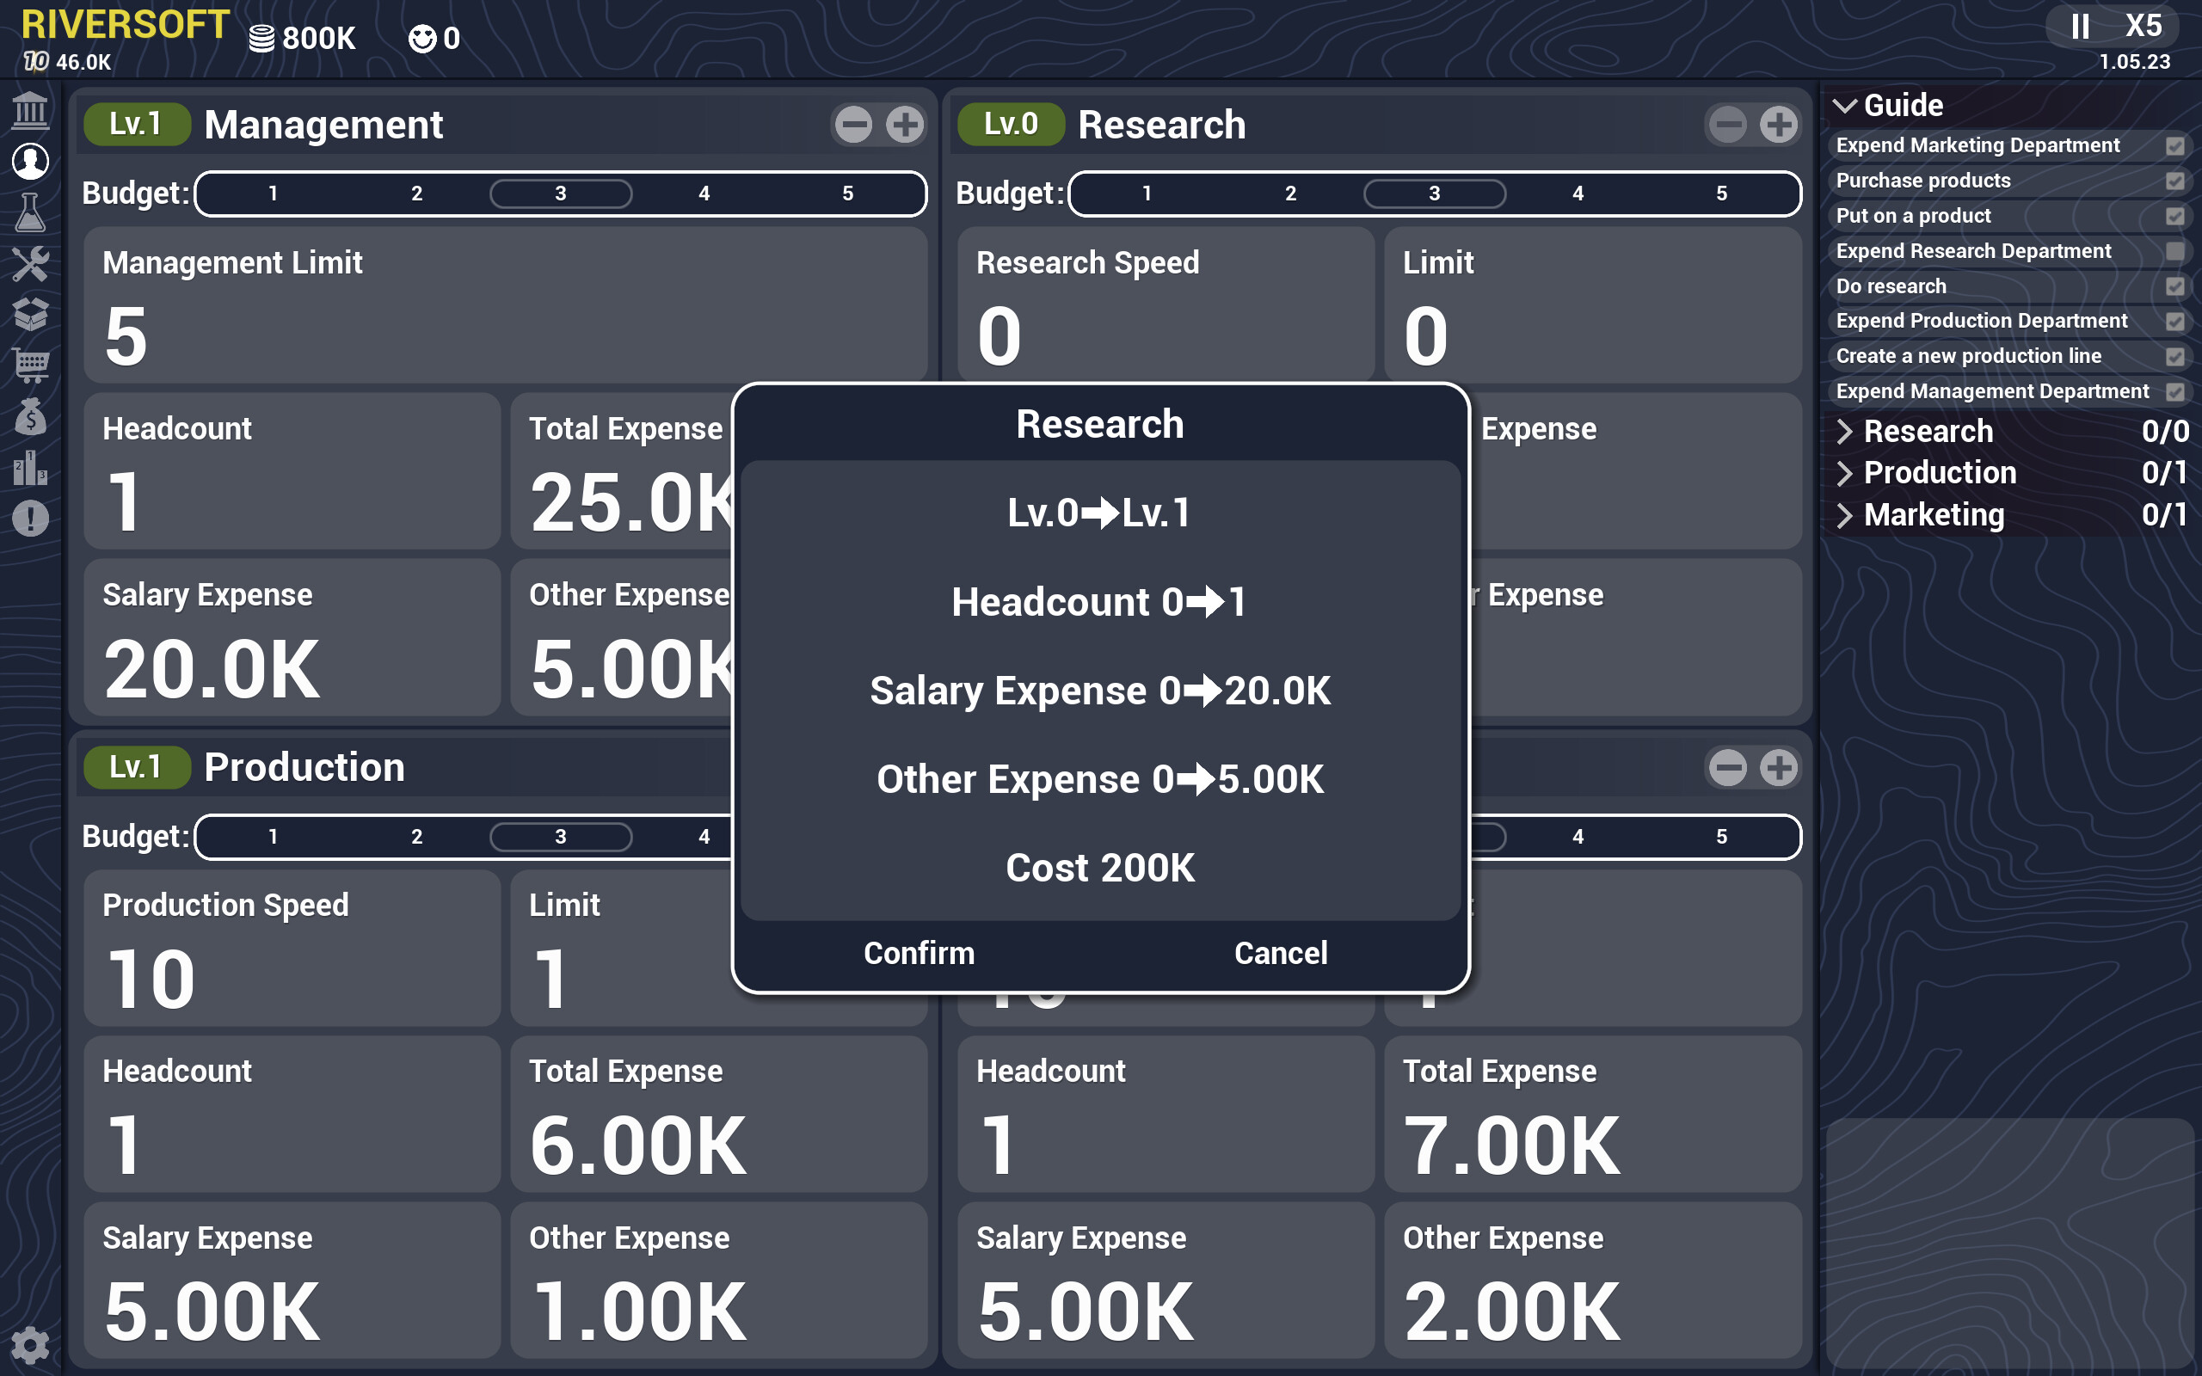Select the person icon for departments
Screen dimensions: 2202x1376
point(30,162)
